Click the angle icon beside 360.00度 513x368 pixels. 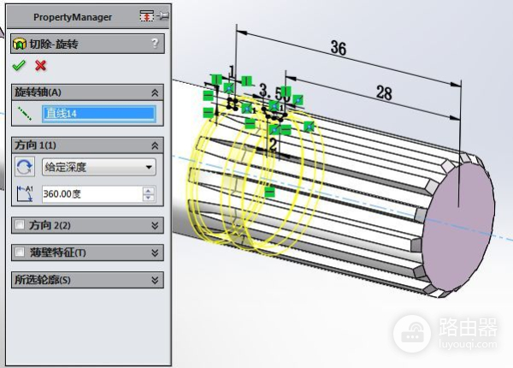point(27,194)
